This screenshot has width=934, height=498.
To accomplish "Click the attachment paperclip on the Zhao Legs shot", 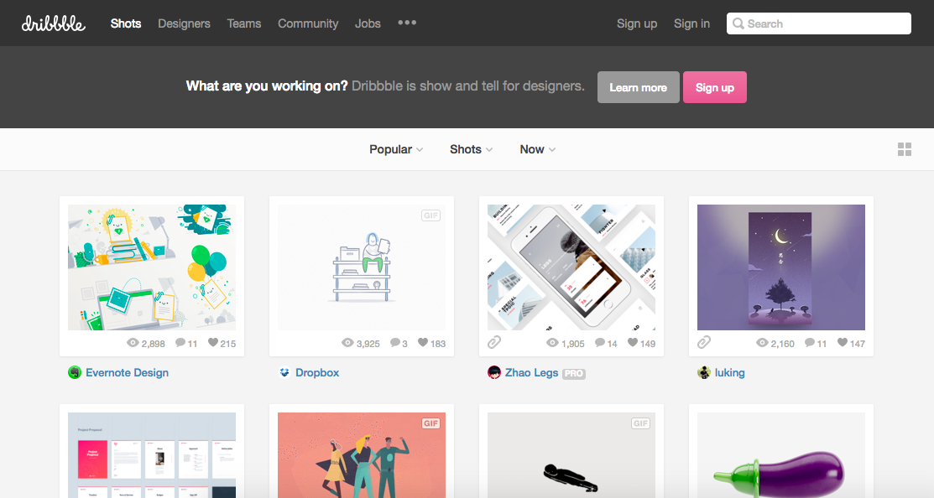I will pyautogui.click(x=493, y=342).
